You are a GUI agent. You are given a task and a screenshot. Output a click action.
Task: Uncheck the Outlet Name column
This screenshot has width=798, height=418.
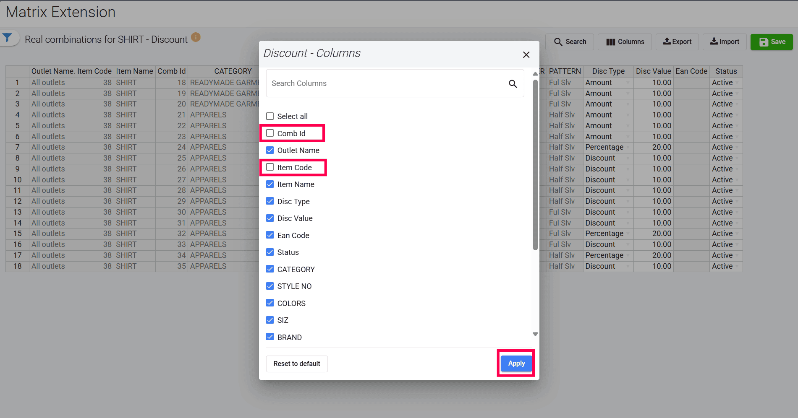270,150
